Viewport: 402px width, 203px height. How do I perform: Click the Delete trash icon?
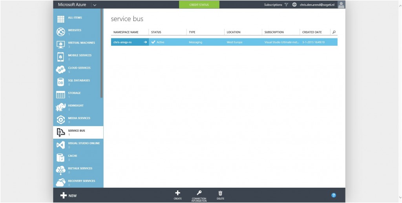pyautogui.click(x=220, y=193)
